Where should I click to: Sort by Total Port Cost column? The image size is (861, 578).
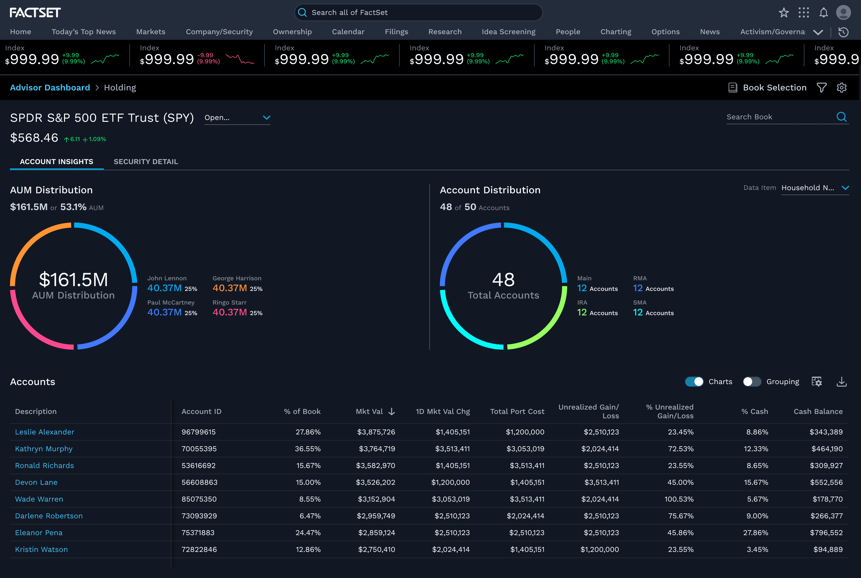pos(517,411)
